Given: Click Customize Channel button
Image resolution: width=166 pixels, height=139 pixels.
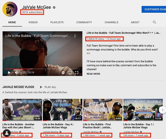Looking at the screenshot, I should point(154,9).
